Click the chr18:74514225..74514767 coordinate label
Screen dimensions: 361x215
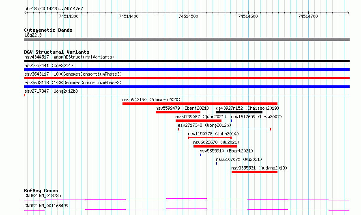coord(54,9)
